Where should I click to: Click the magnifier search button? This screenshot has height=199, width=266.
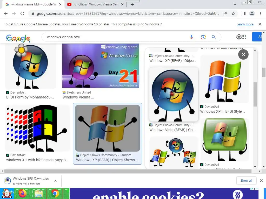[214, 37]
